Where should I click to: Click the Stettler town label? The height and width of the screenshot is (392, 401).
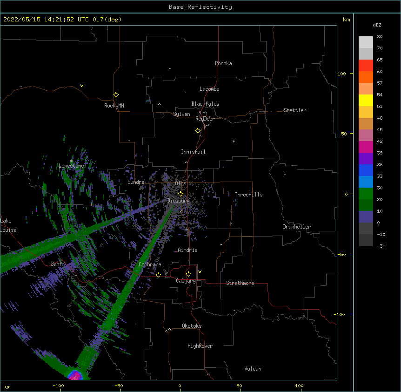[x=295, y=110]
